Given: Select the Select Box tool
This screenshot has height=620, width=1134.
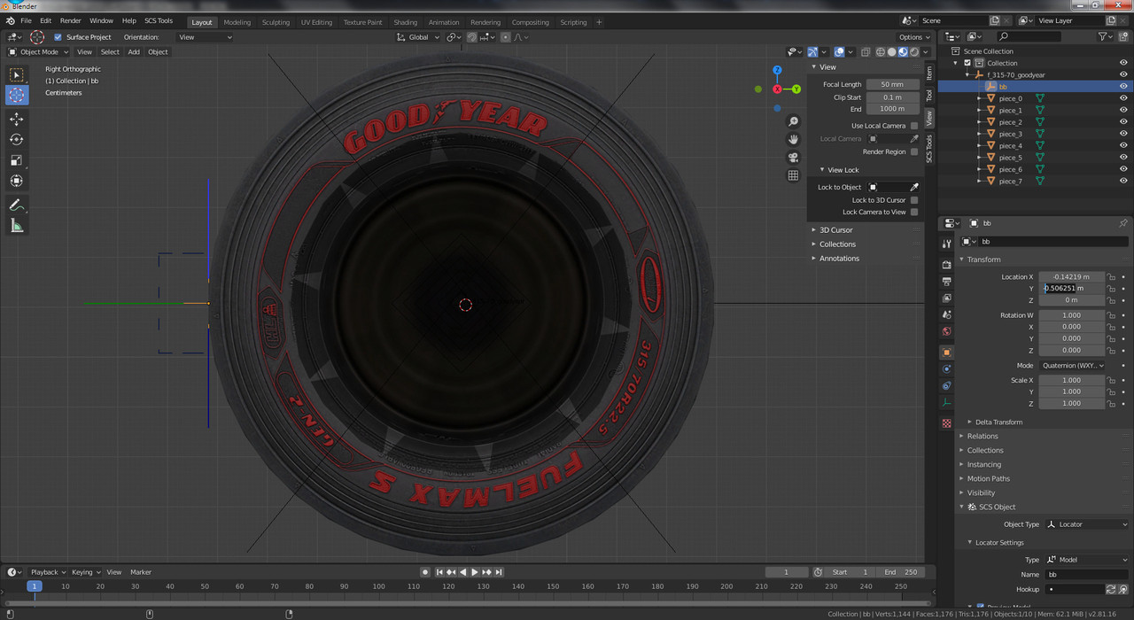Looking at the screenshot, I should click(17, 75).
